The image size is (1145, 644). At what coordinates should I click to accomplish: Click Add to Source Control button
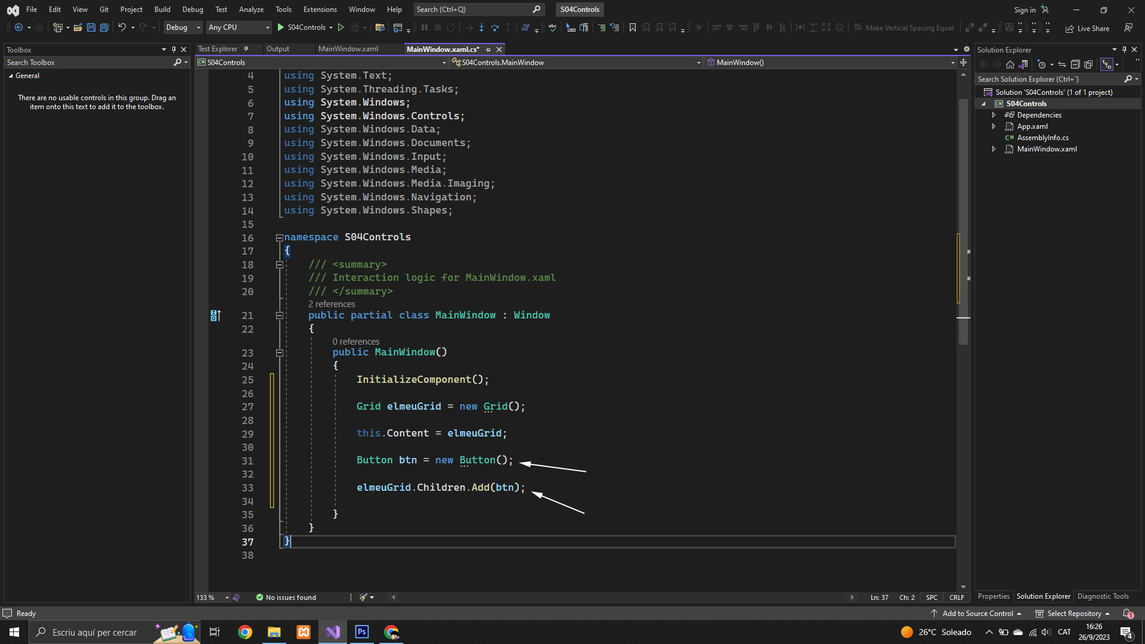pos(977,614)
